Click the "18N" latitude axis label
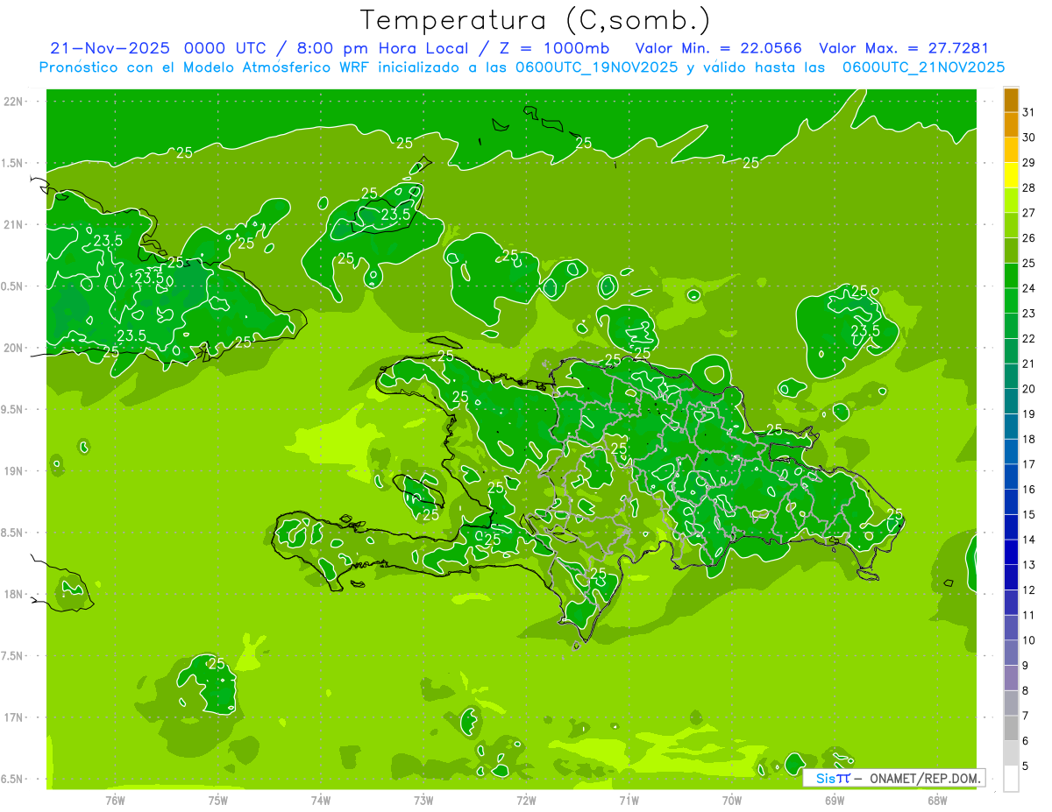The width and height of the screenshot is (1052, 812). click(12, 594)
